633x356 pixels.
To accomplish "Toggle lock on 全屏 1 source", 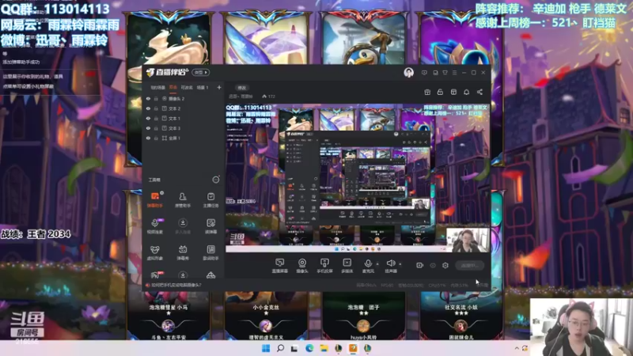I will tap(156, 138).
